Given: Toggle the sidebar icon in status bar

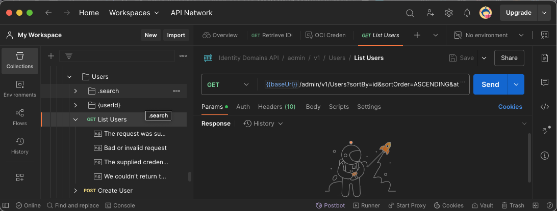Looking at the screenshot, I should click(6, 205).
